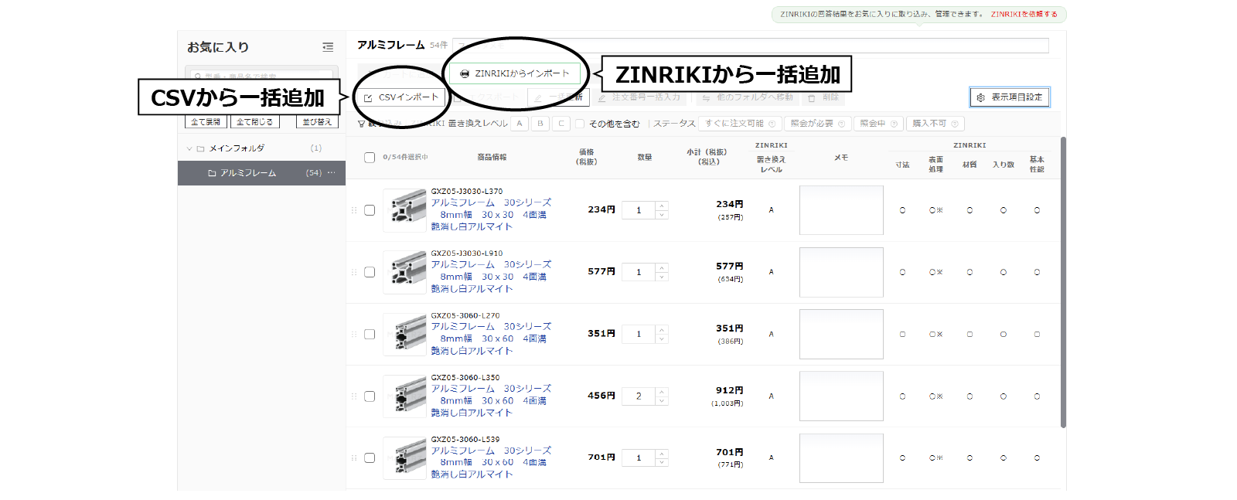Click the 全て閉じる button
This screenshot has height=500, width=1237.
pos(255,122)
